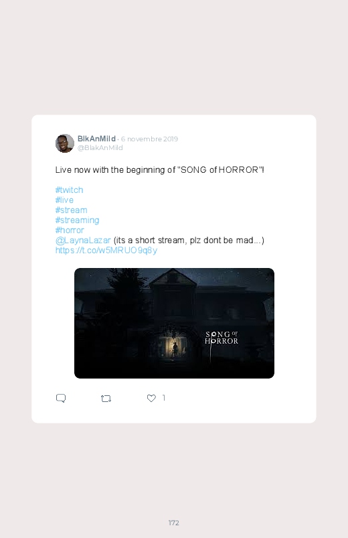Click the retweet arrows icon
Image resolution: width=348 pixels, height=538 pixels.
coord(106,399)
